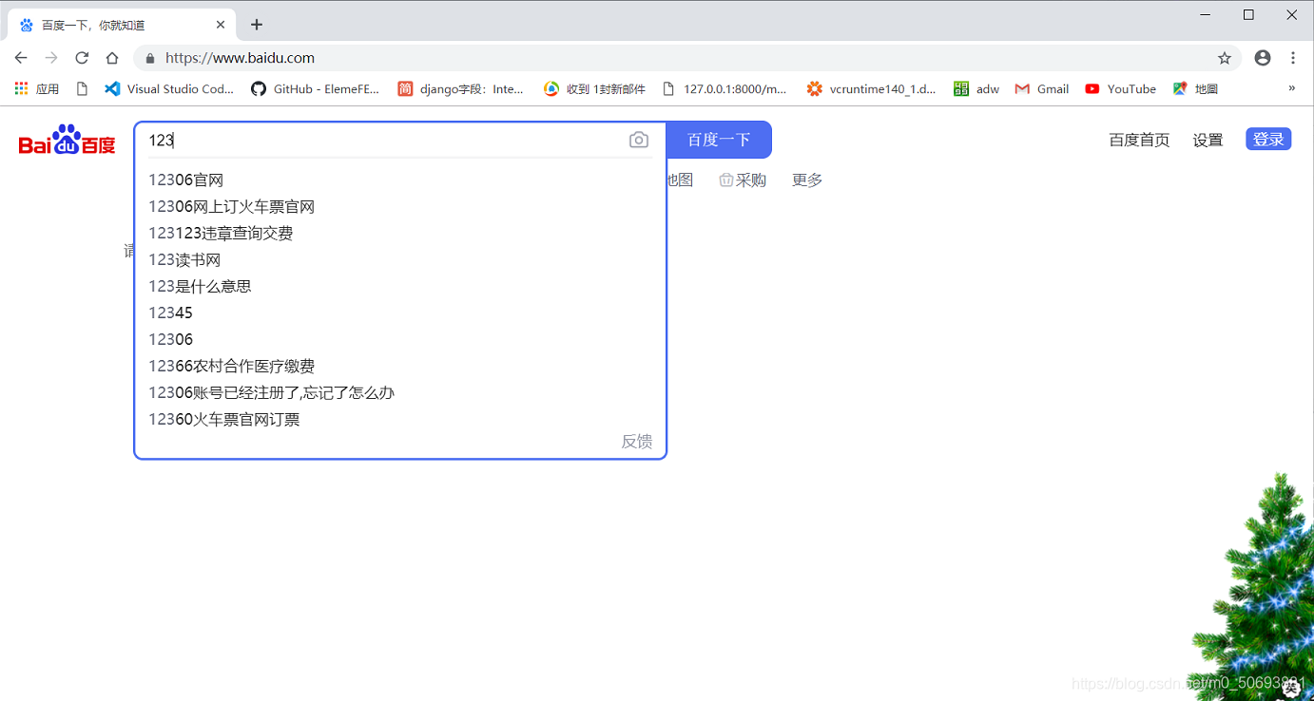Open the django字段 bookmark

click(461, 88)
